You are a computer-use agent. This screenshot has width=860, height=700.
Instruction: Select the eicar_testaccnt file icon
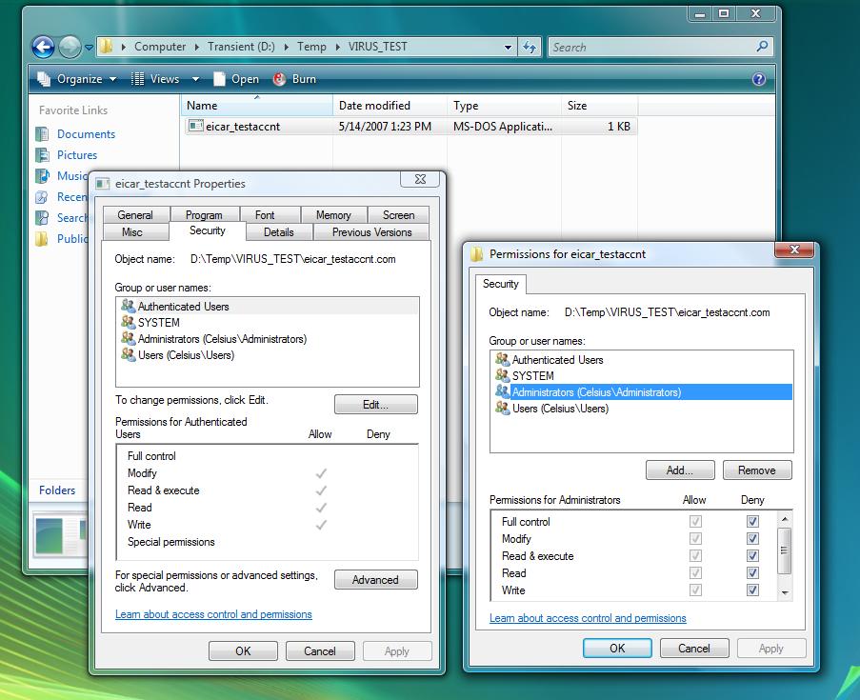pyautogui.click(x=195, y=126)
